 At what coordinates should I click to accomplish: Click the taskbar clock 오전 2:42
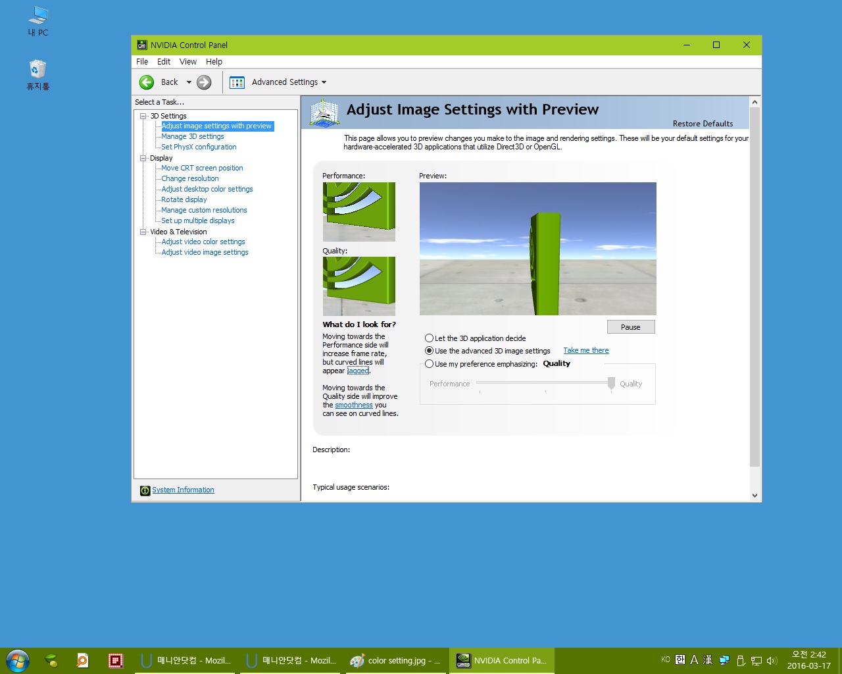pyautogui.click(x=808, y=655)
